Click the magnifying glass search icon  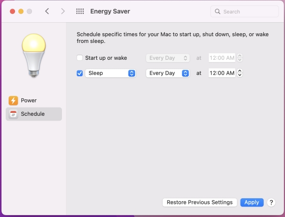pos(217,12)
